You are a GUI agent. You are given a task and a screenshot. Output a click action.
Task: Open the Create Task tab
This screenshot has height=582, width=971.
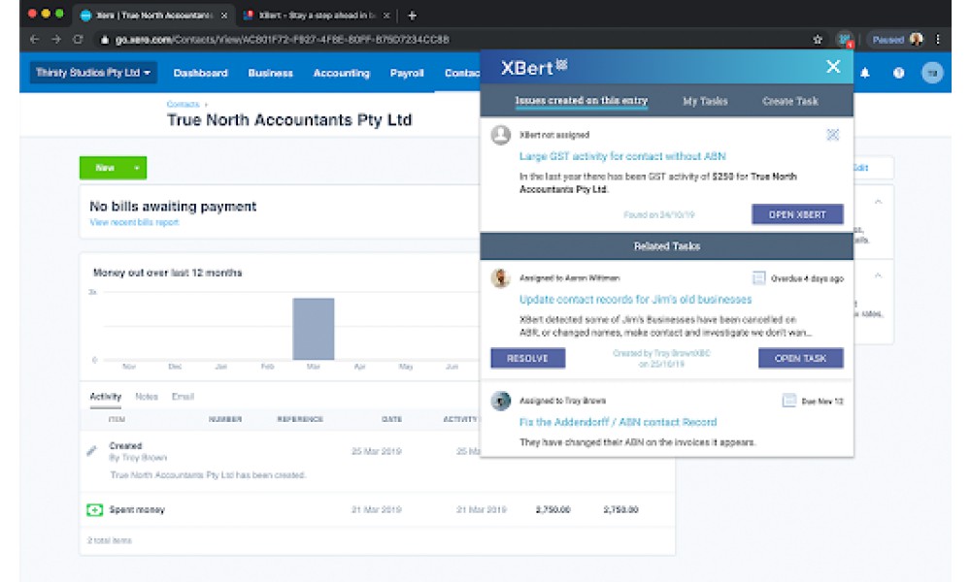point(790,101)
